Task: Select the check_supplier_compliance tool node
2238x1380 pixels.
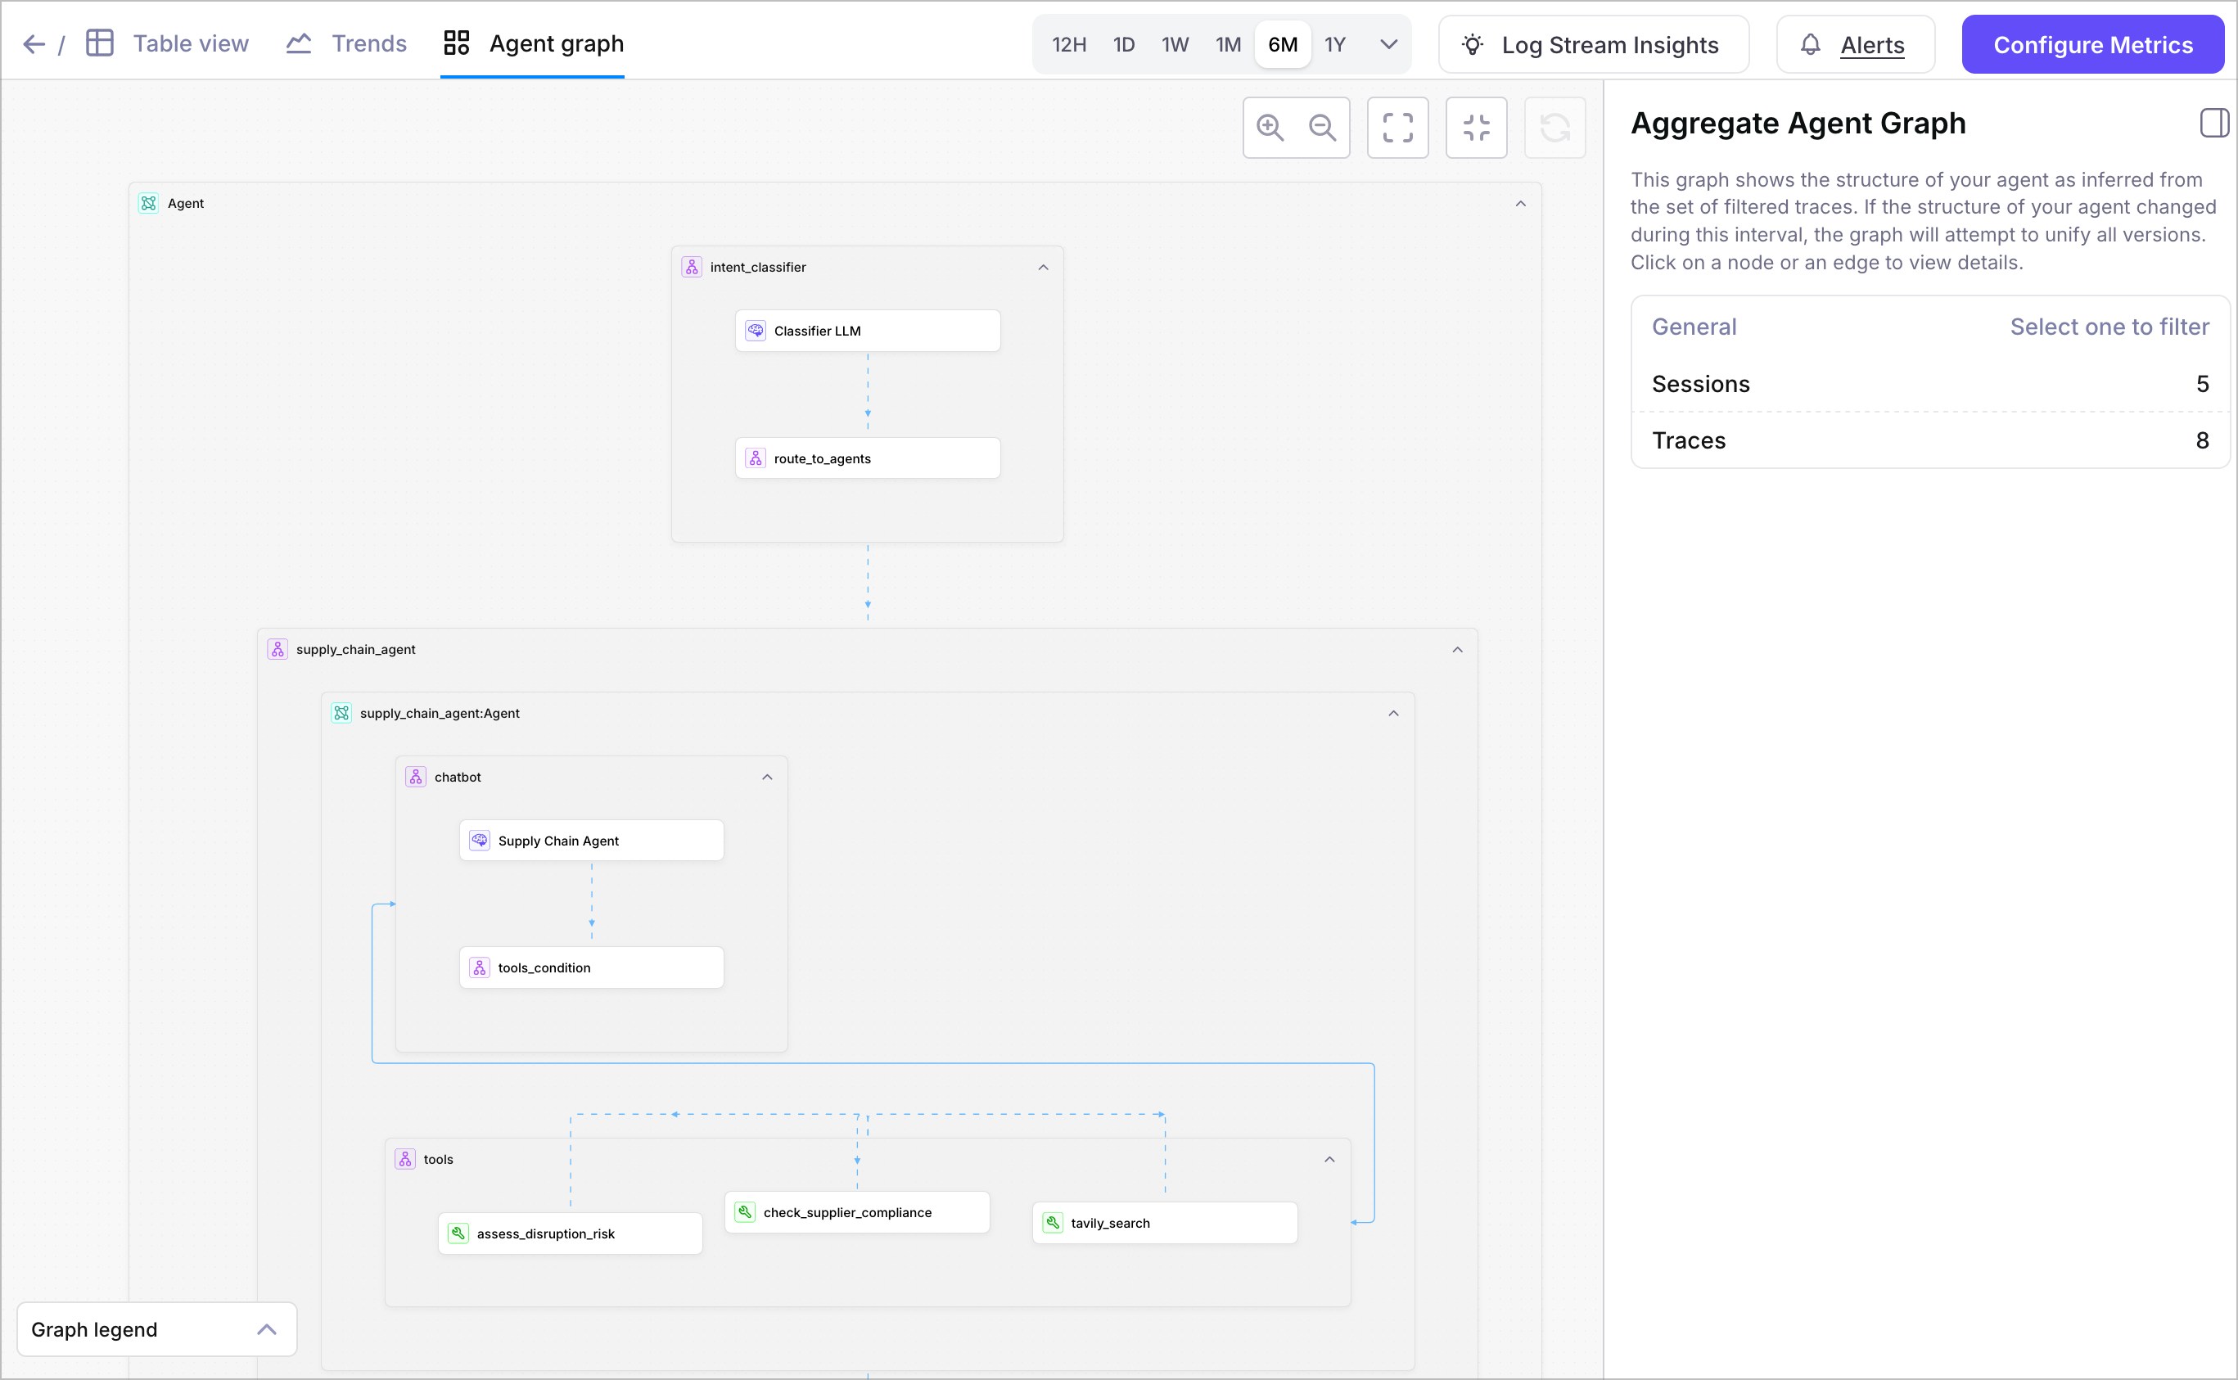Action: (857, 1212)
